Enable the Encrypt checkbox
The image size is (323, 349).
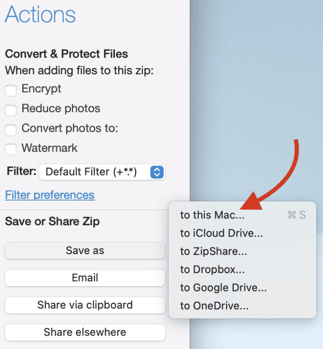click(11, 90)
